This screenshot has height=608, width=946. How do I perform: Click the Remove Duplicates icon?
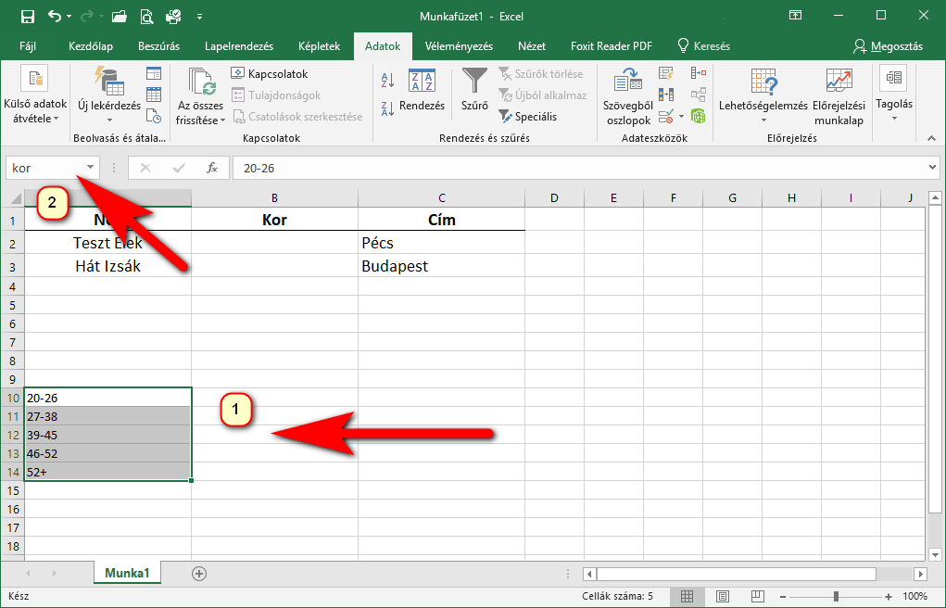[666, 95]
